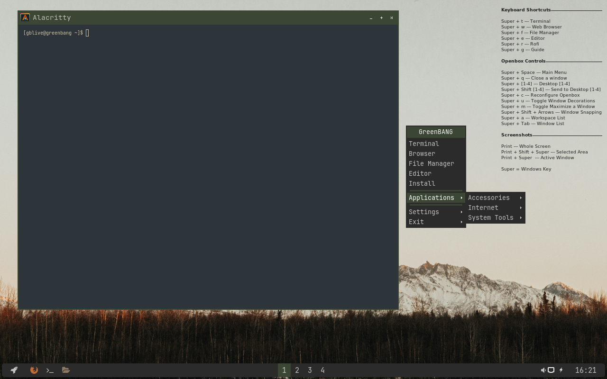The image size is (607, 379).
Task: Click 'Print --- Whole Screen' text
Action: coord(526,146)
